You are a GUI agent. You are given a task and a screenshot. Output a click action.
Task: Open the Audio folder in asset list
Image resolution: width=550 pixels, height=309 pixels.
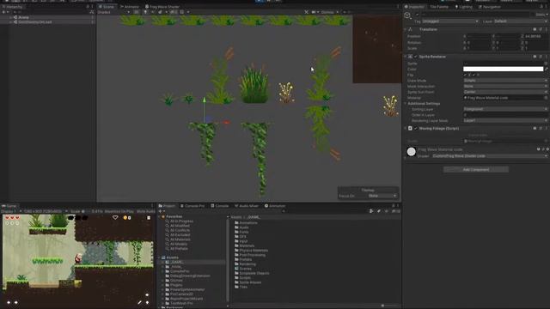point(241,227)
